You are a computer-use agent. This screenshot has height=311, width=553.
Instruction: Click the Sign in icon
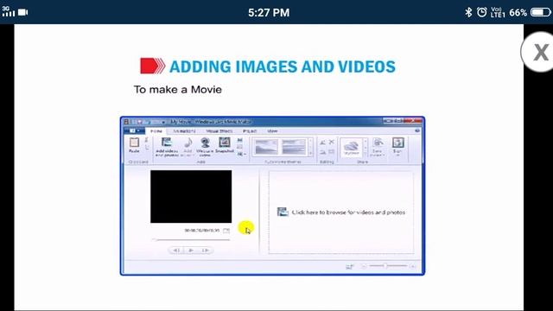(397, 143)
